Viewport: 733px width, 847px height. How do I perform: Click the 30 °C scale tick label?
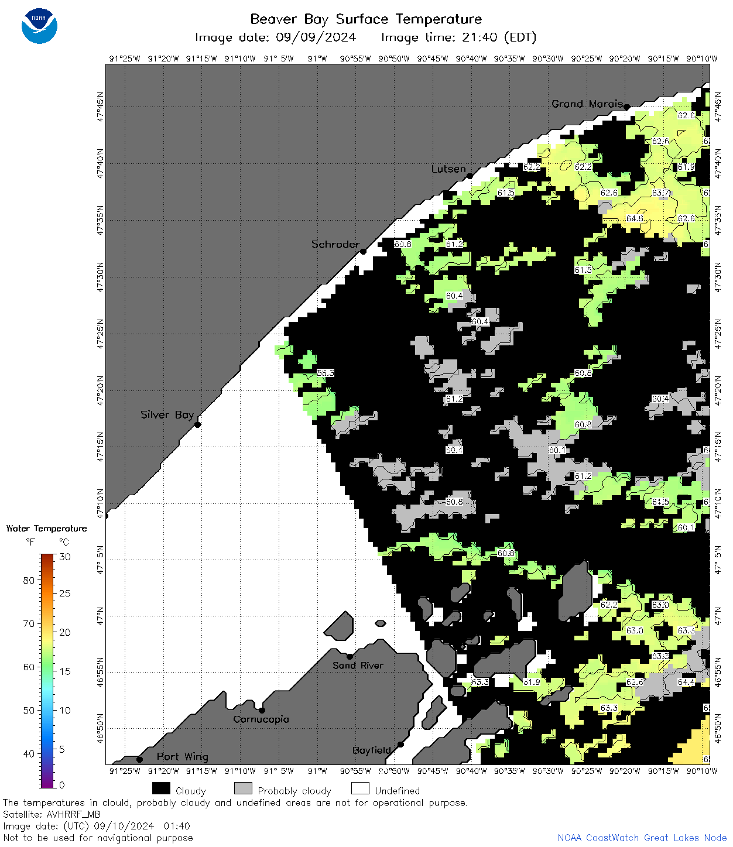(65, 557)
